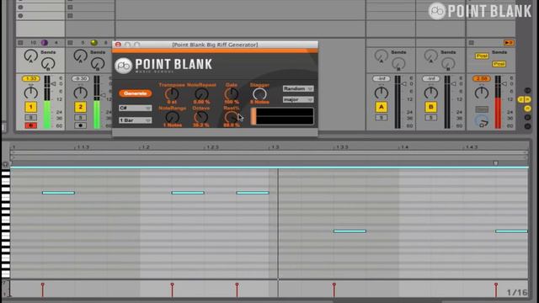
Task: Click track 2 pan knob
Action: tap(81, 93)
